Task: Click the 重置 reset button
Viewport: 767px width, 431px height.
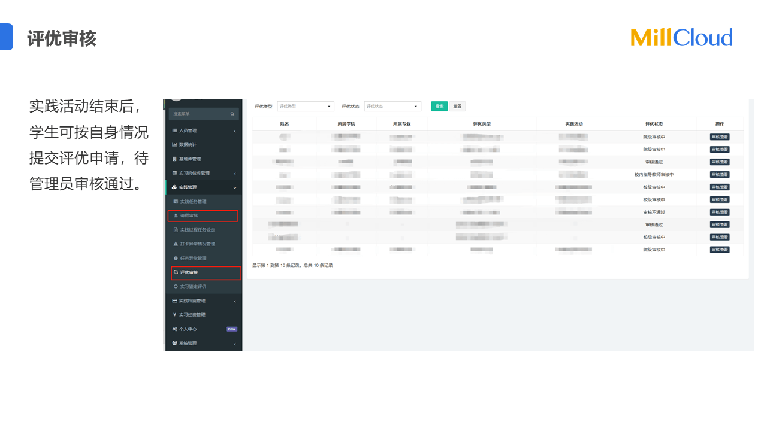Action: [x=457, y=107]
